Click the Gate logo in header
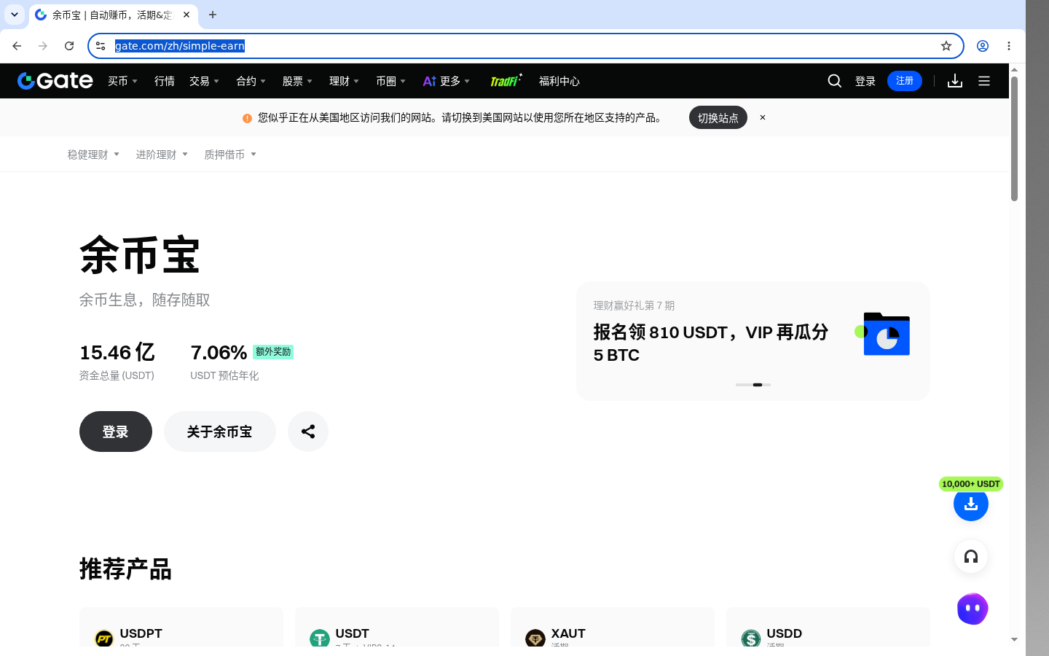 click(x=55, y=81)
